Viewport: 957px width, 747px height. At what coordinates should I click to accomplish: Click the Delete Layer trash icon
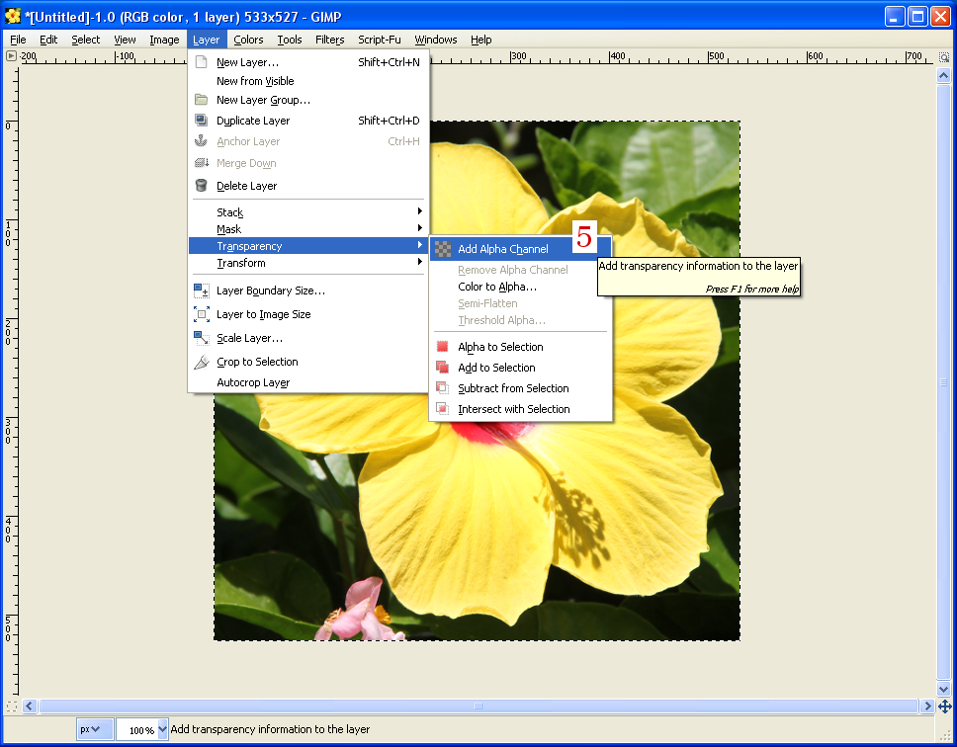click(201, 185)
